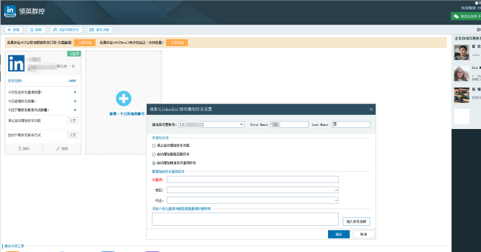Image resolution: width=481 pixels, height=252 pixels.
Task: Click the first man avatar in right panel
Action: click(462, 53)
